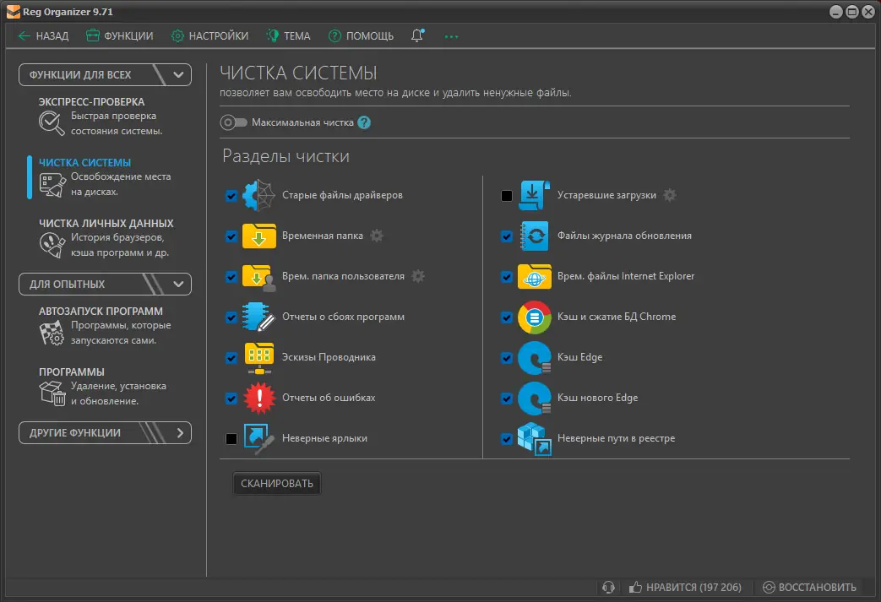Click the Экспресс-проверка magnifier icon
This screenshot has height=602, width=881.
tap(52, 123)
